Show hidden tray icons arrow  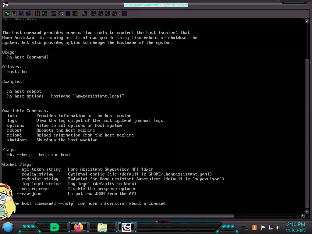point(245,228)
